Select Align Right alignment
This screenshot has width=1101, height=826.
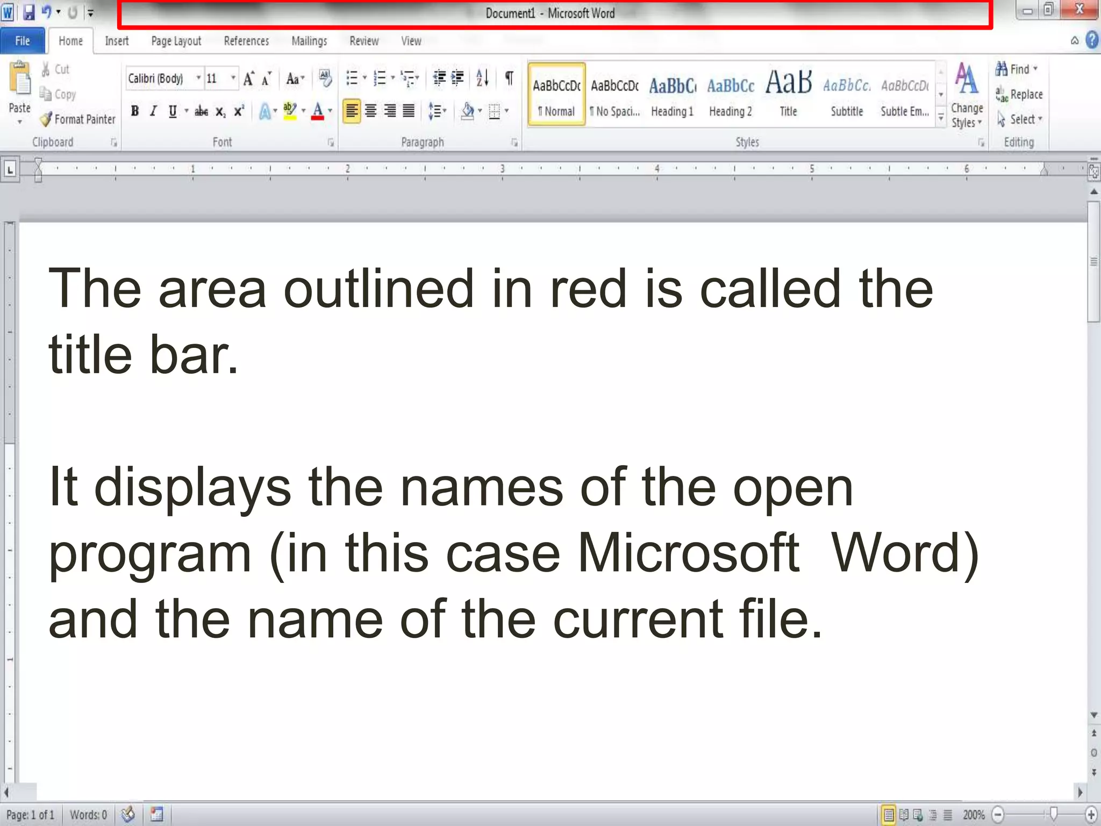pos(390,111)
